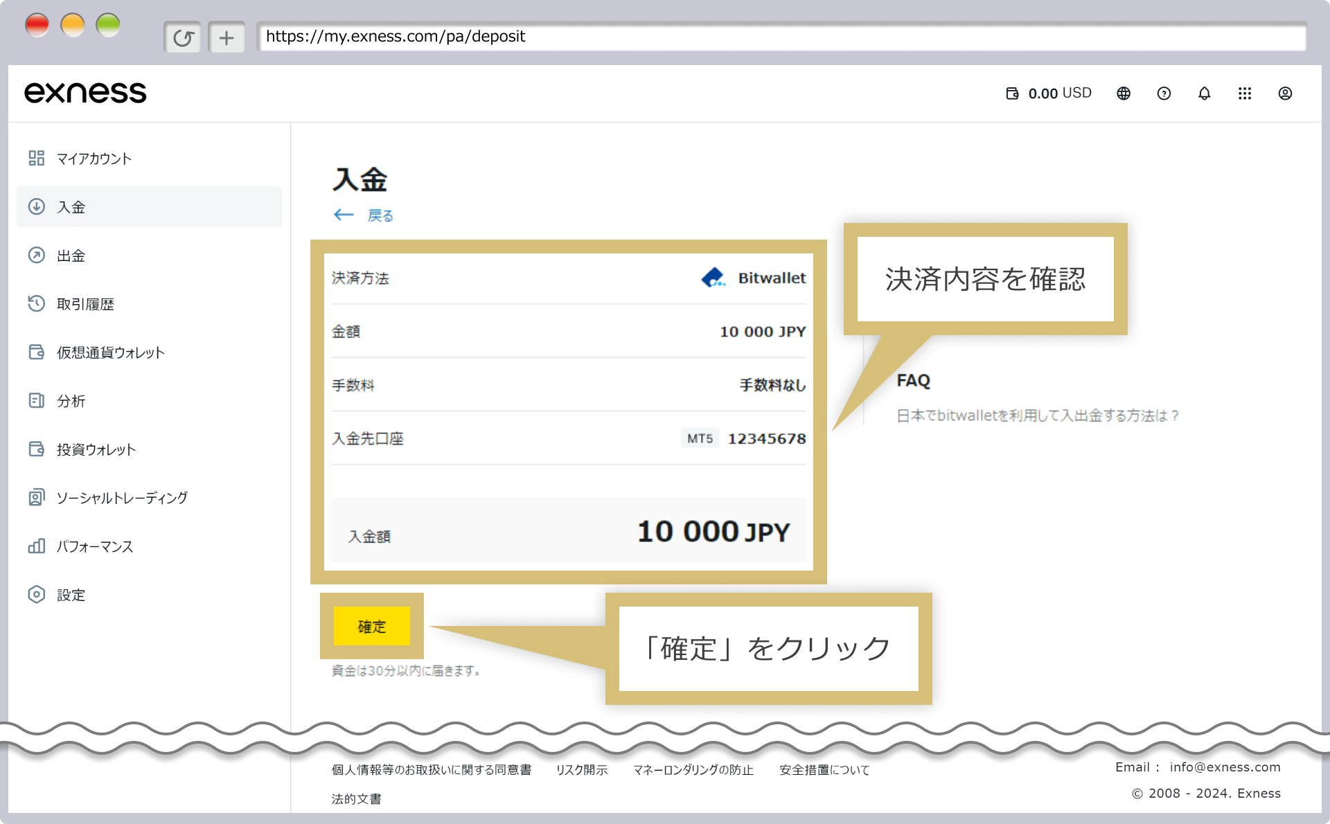Screen dimensions: 1330x824
Task: Click the back arrow beside 戻る
Action: (344, 215)
